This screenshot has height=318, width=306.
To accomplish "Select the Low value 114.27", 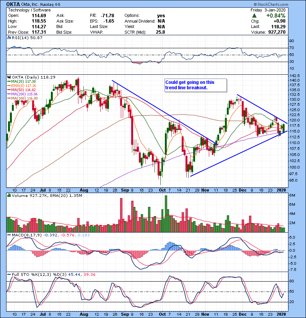I will point(39,26).
